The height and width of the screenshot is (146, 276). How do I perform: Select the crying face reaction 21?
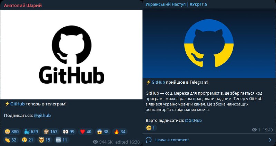click(28, 140)
